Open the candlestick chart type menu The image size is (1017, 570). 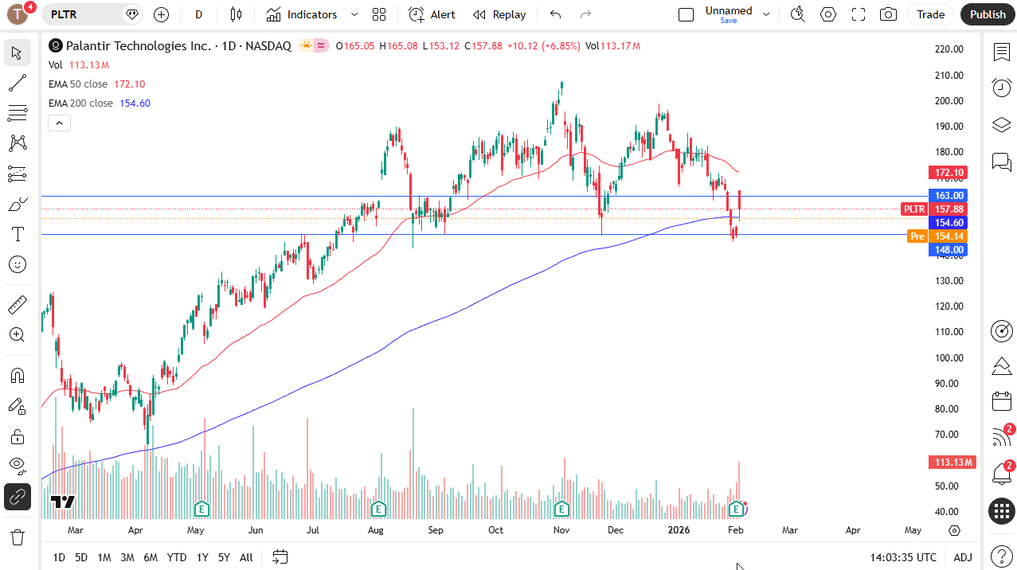point(235,14)
